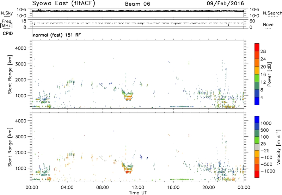Select the "Freq. [MHz]" axis label
Viewport: 282px width, 195px height.
6,24
